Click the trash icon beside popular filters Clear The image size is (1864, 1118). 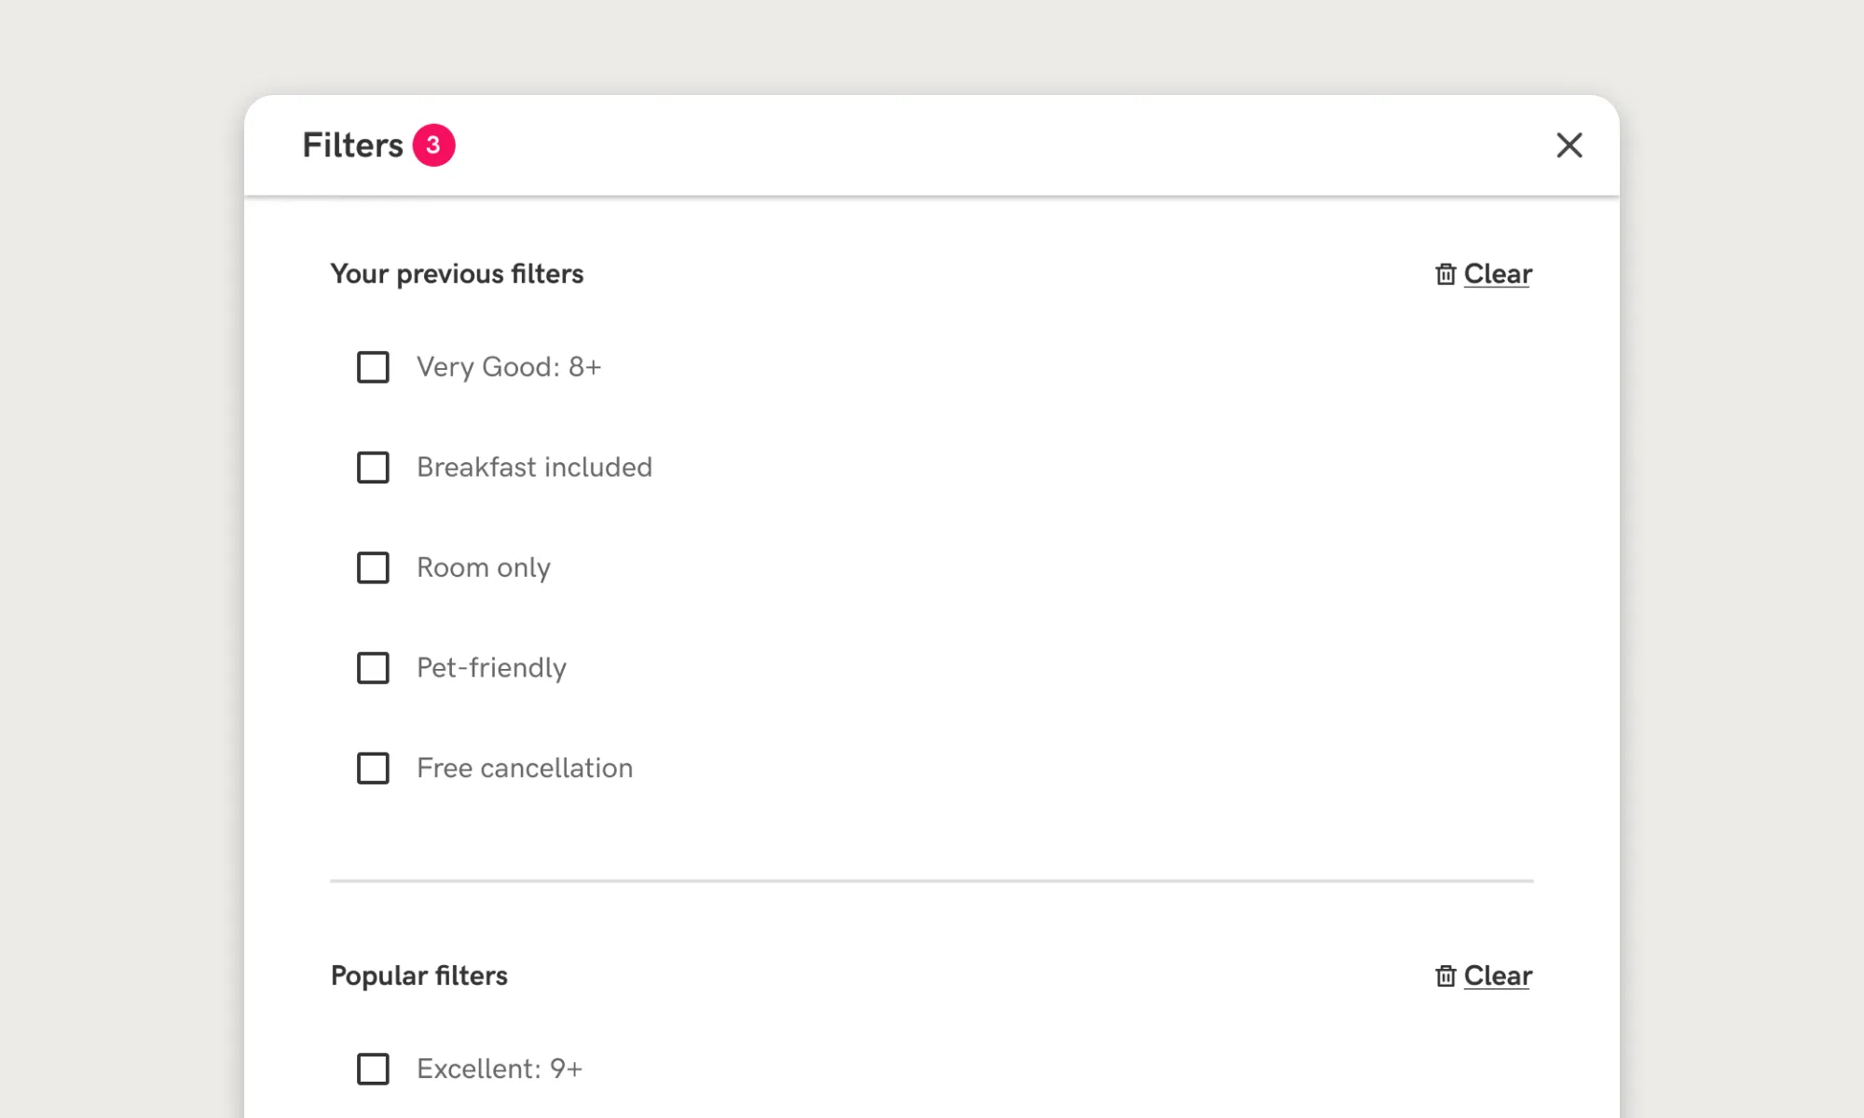pos(1446,975)
